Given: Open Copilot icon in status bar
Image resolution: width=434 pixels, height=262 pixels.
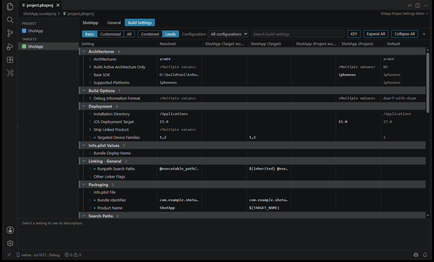Looking at the screenshot, I should [x=416, y=255].
